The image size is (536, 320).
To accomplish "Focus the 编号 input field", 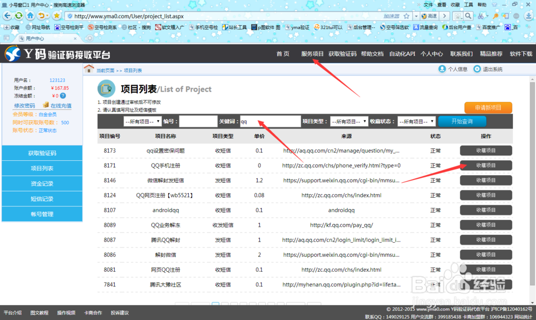I will (198, 121).
